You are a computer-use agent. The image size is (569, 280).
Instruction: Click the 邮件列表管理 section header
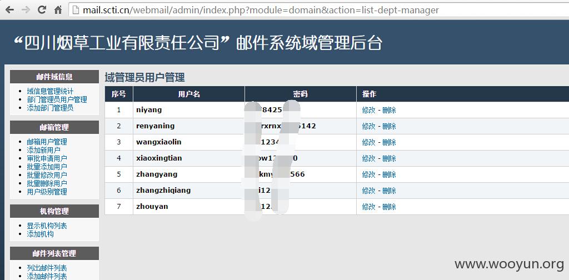click(54, 253)
